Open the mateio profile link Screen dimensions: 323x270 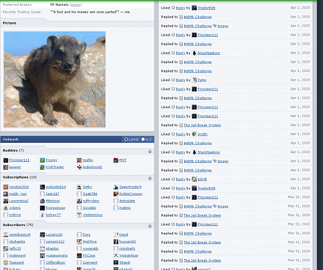coord(125,208)
